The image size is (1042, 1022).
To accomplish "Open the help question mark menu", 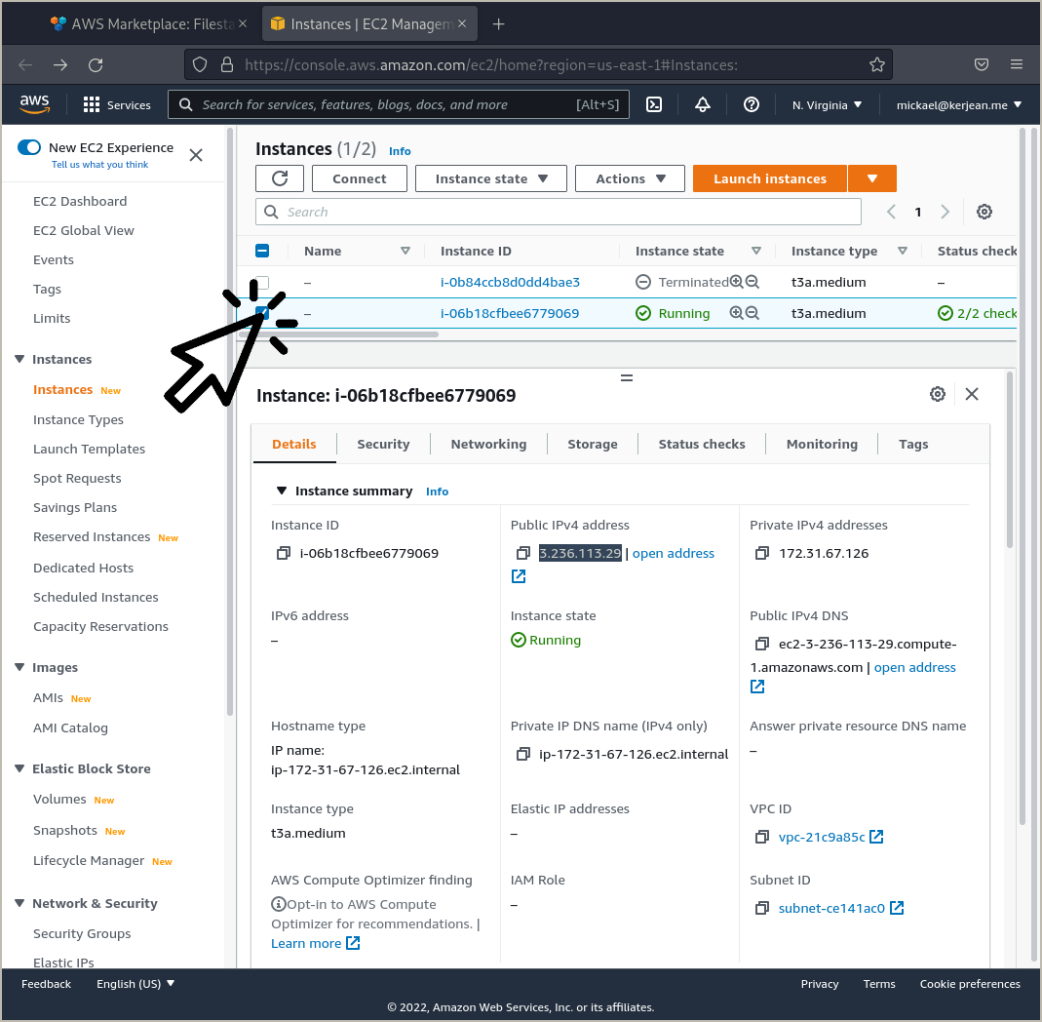I will click(751, 104).
